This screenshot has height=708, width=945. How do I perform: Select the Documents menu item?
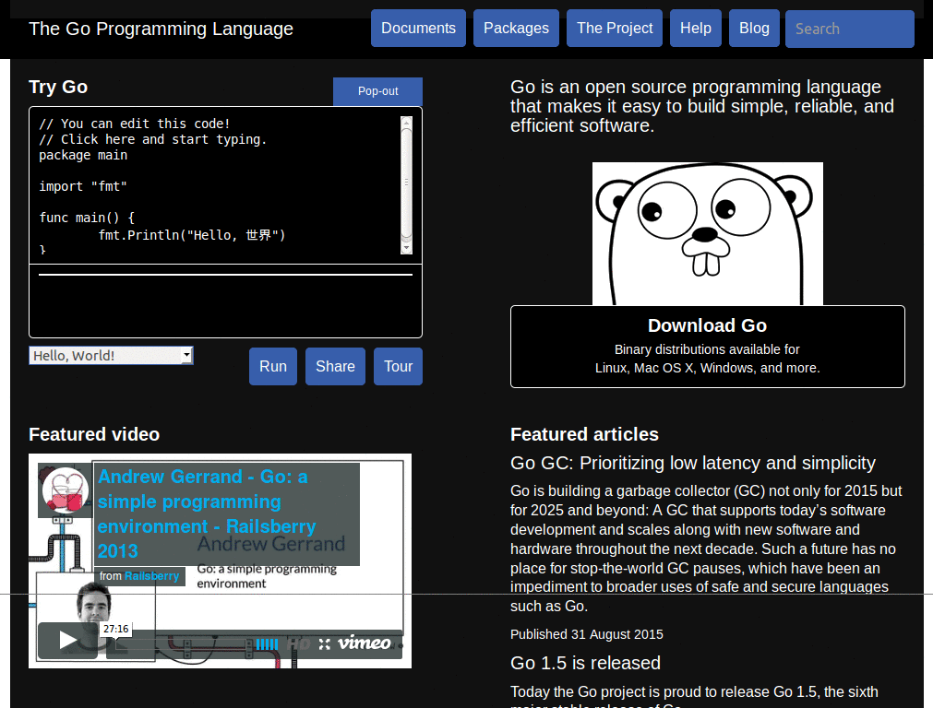[x=418, y=28]
